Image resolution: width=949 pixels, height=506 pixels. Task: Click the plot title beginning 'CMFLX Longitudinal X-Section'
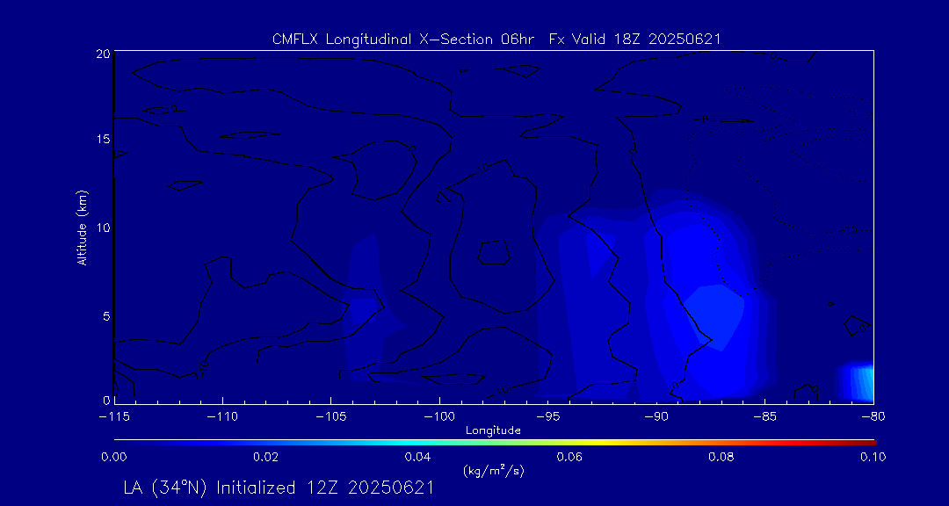pos(496,40)
